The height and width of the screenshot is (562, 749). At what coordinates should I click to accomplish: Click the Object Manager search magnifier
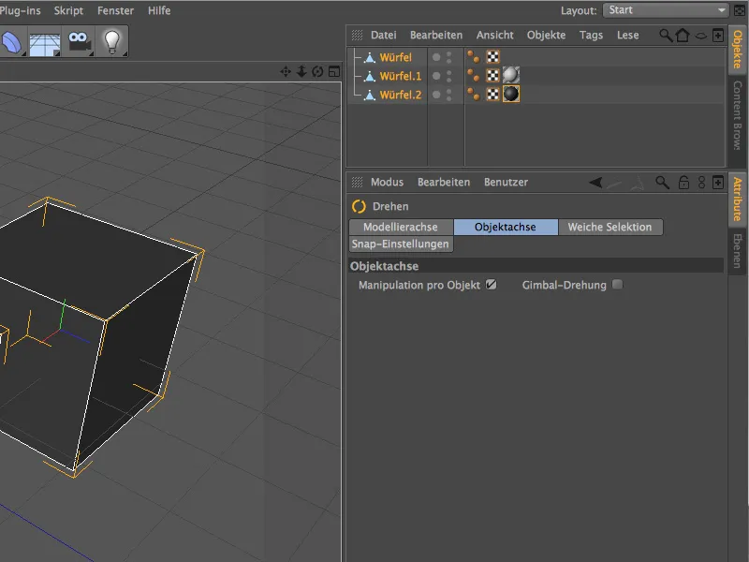[666, 36]
